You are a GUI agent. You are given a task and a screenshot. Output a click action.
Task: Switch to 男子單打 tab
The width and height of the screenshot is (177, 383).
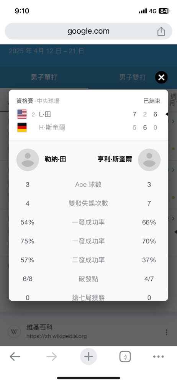pyautogui.click(x=44, y=77)
